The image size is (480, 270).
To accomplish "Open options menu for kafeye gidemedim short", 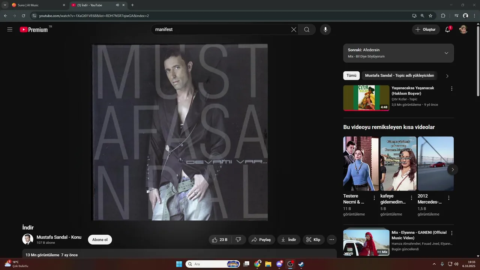I will tap(411, 198).
